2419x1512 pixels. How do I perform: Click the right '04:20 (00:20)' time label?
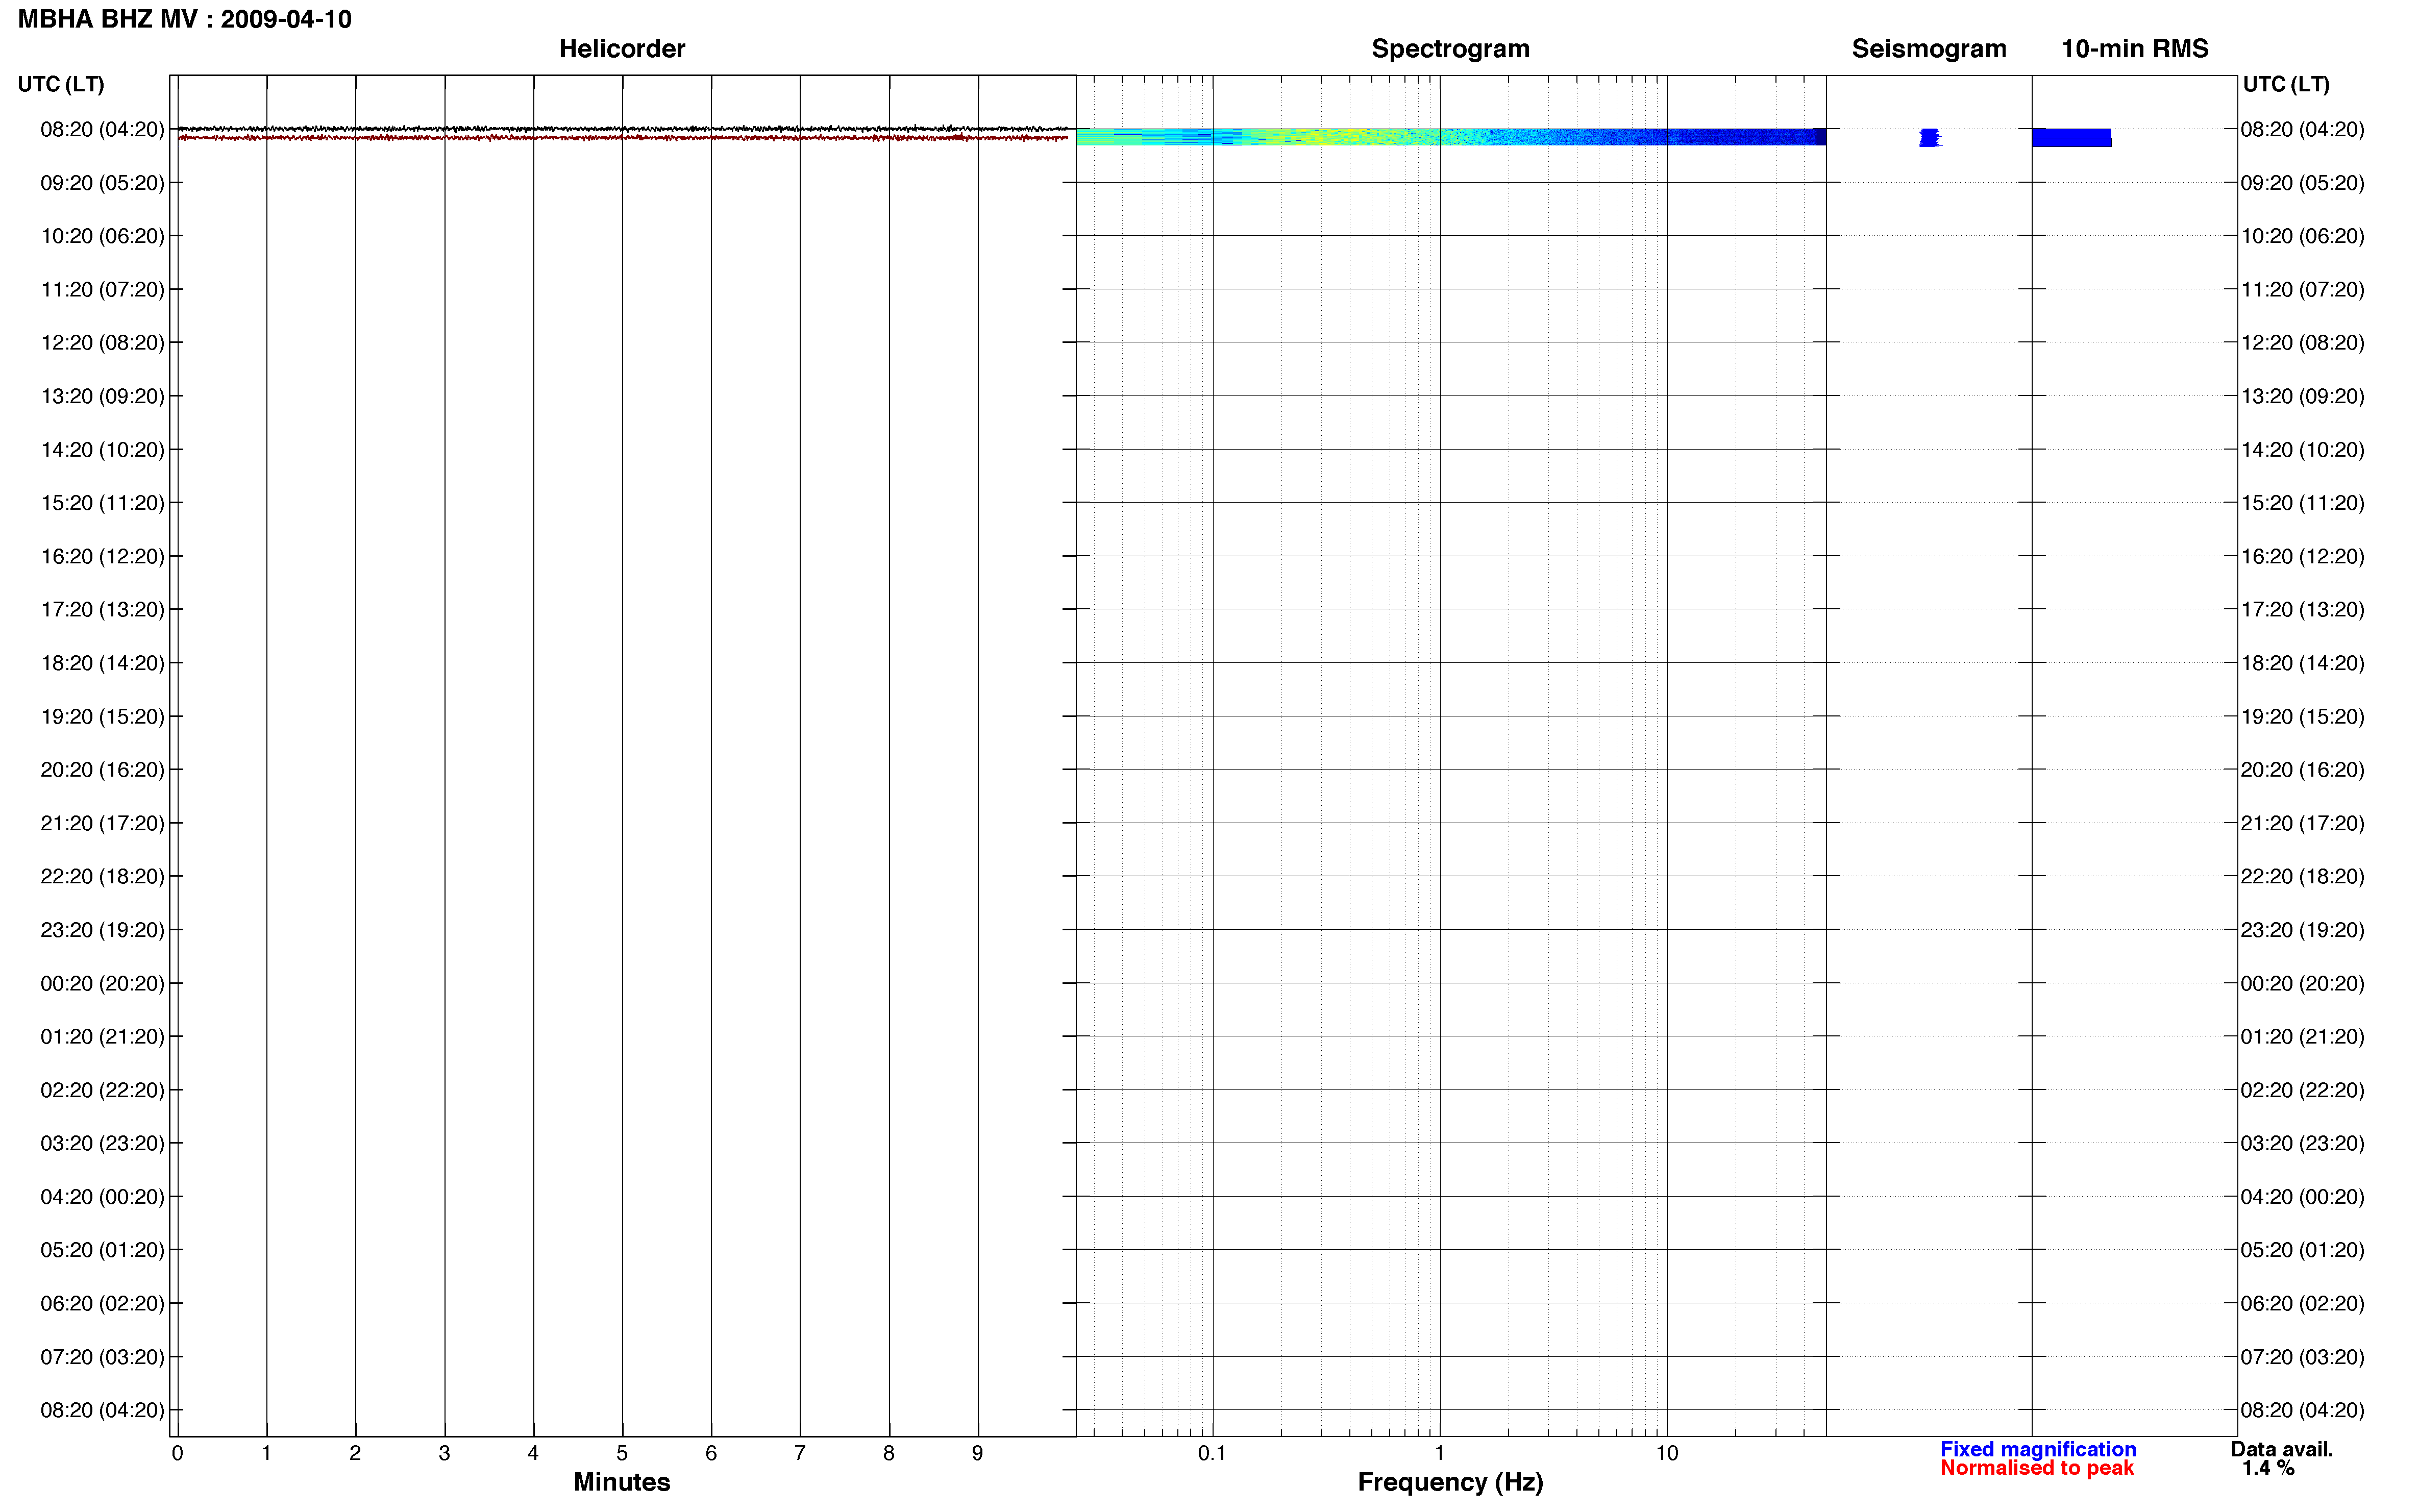[x=2303, y=1197]
